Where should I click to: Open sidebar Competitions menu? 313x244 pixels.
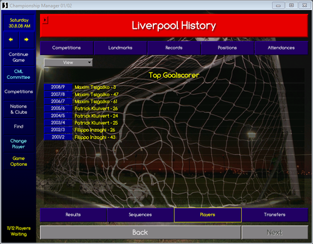click(19, 91)
